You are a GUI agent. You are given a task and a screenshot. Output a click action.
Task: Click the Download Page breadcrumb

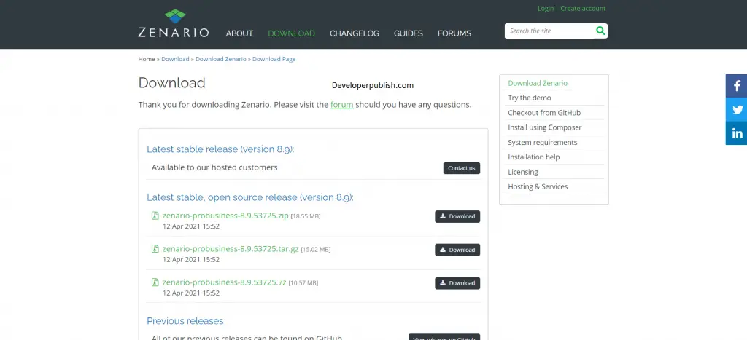(x=274, y=59)
